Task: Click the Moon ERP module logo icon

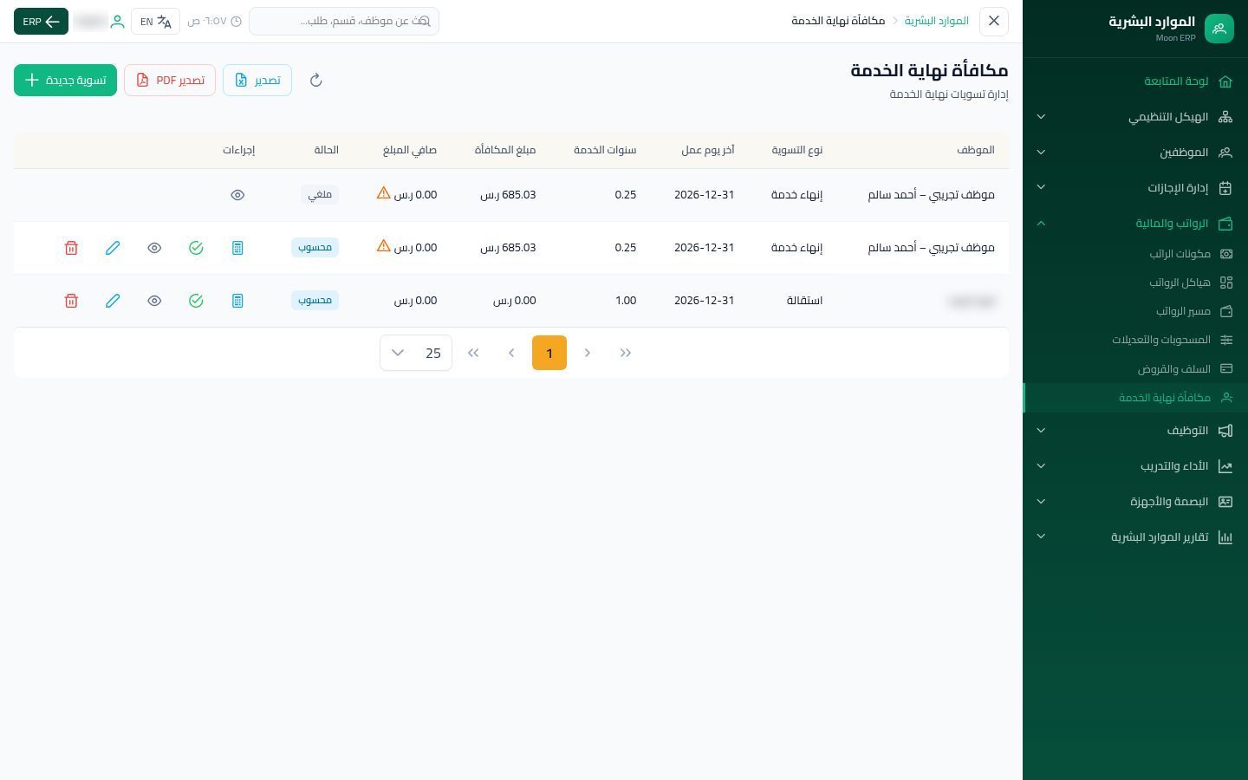Action: coord(1219,29)
